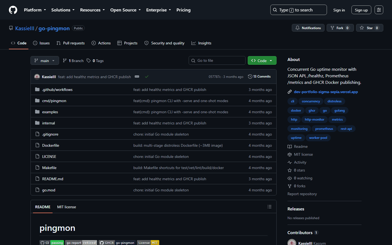Click the tag icon beside 0 Tags
Screen dimensions: 392x245
(x=88, y=61)
